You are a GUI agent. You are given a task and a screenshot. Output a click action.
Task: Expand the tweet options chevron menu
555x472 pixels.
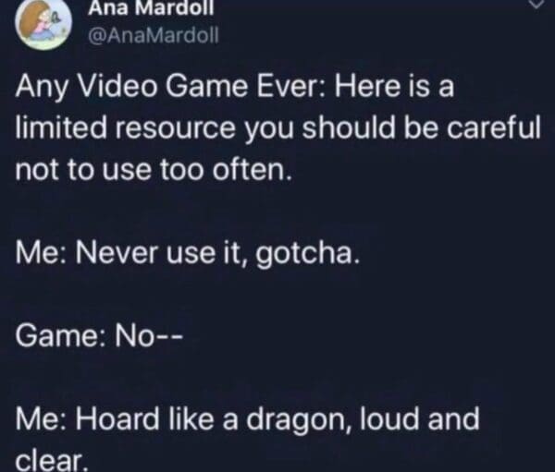point(536,4)
